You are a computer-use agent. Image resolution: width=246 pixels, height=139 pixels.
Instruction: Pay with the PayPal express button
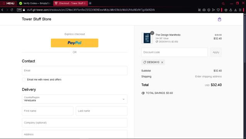coord(75,43)
